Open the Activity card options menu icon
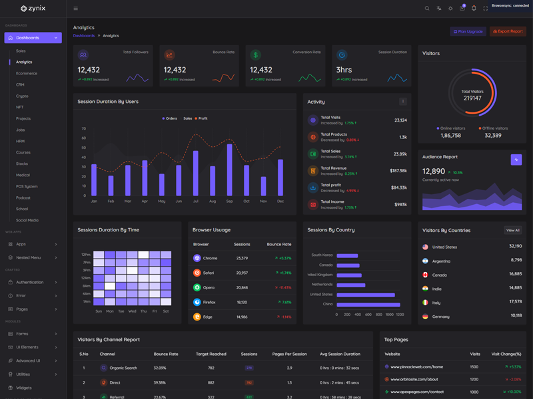The width and height of the screenshot is (533, 399). coord(402,102)
